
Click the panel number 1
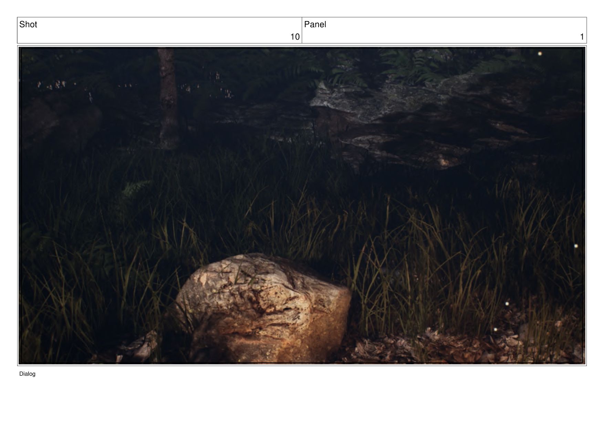click(x=582, y=37)
